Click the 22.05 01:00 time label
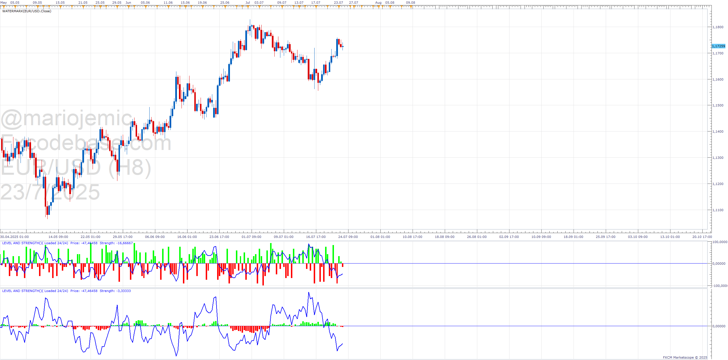The height and width of the screenshot is (360, 728). [90, 237]
